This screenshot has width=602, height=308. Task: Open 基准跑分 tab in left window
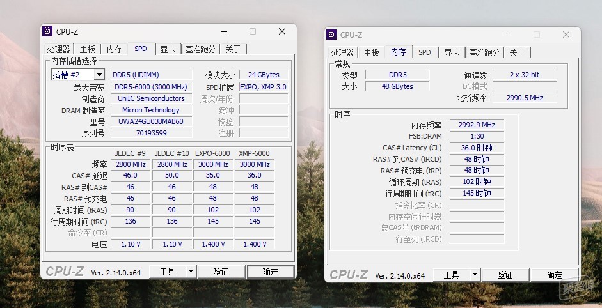(x=200, y=49)
